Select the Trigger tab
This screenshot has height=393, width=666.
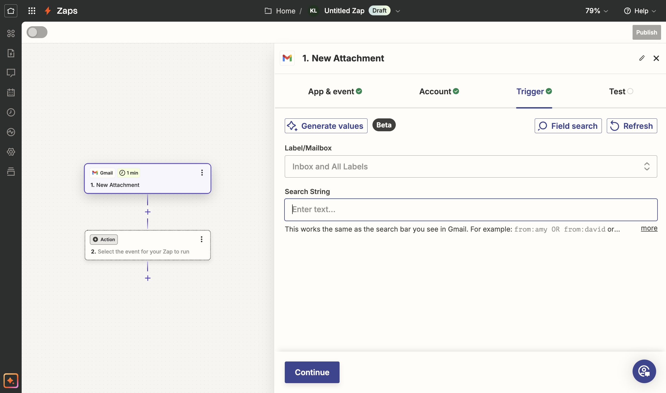[x=534, y=91]
